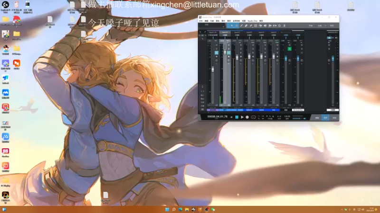The height and width of the screenshot is (213, 380).
Task: Open the first menu in Studio One menu bar
Action: tap(200, 21)
